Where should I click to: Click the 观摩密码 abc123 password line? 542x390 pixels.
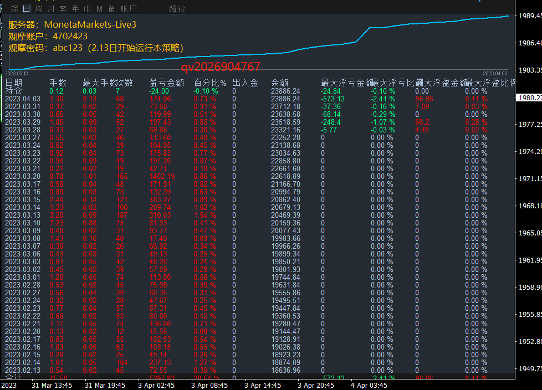click(x=96, y=48)
